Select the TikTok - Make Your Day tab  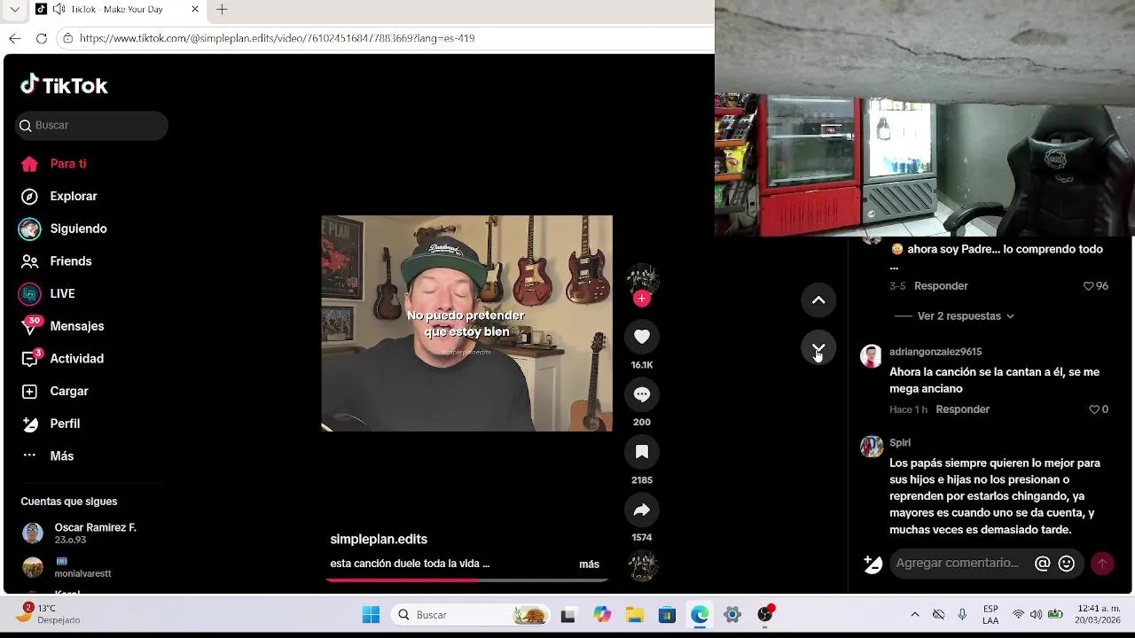[x=117, y=10]
